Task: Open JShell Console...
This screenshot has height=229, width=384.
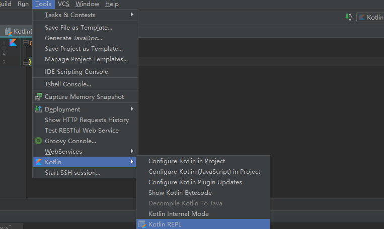Action: pos(84,84)
